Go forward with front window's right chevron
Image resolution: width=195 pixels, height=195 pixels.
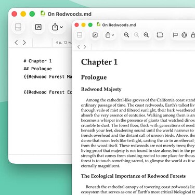pos(85,47)
